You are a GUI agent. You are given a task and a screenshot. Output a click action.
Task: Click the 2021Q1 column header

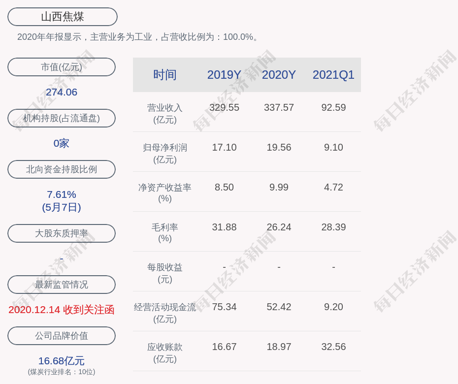click(x=333, y=75)
